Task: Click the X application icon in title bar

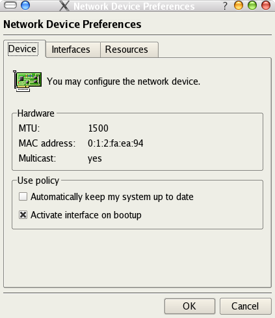Action: 64,6
